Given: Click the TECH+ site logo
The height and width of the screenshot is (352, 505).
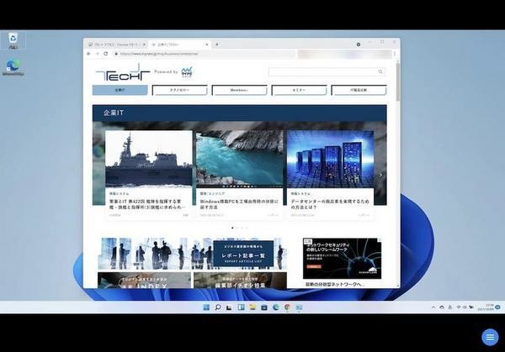Looking at the screenshot, I should [123, 72].
